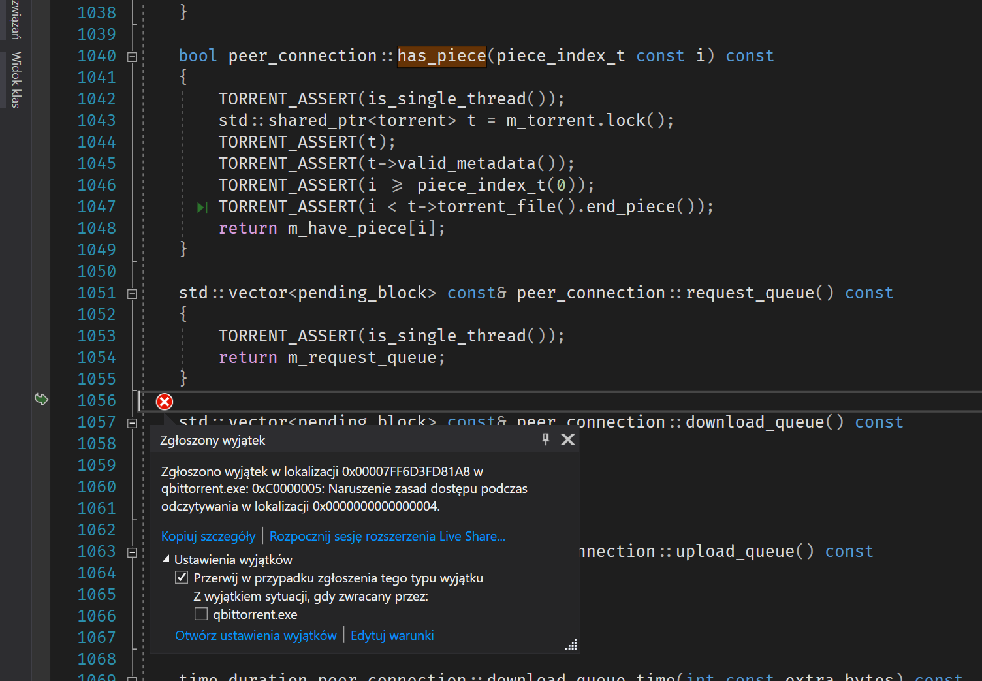Click the green execution arrow at line 1047
982x681 pixels.
pyautogui.click(x=202, y=206)
